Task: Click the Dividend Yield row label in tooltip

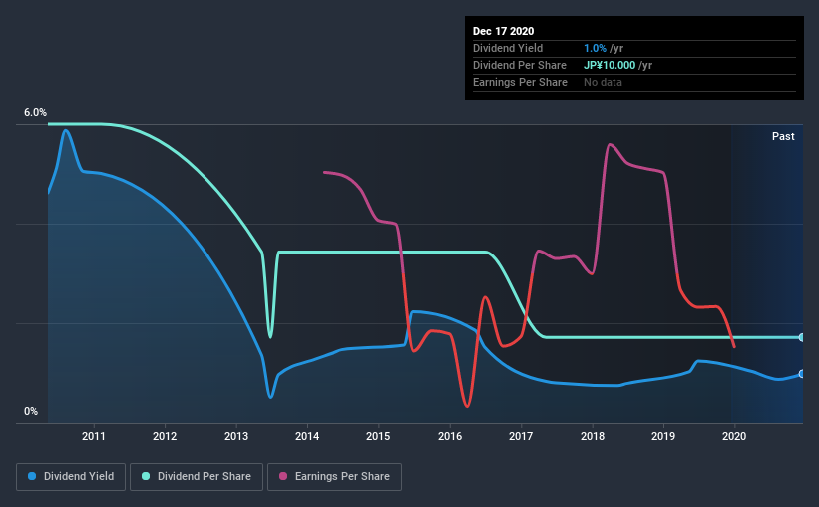Action: pyautogui.click(x=508, y=48)
